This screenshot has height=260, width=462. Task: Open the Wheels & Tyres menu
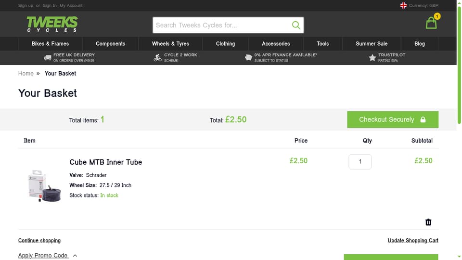(170, 44)
